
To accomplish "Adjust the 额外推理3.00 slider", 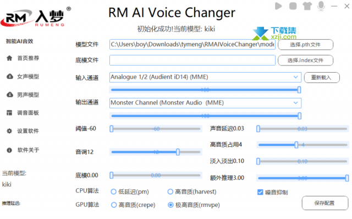I will 302,178.
